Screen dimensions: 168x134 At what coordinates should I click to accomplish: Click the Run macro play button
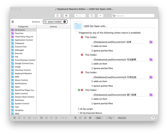click(101, 16)
